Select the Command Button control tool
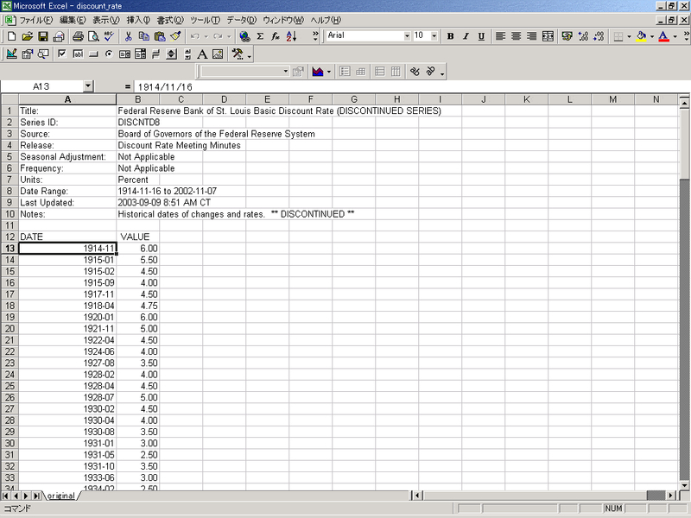The height and width of the screenshot is (518, 691). 93,54
